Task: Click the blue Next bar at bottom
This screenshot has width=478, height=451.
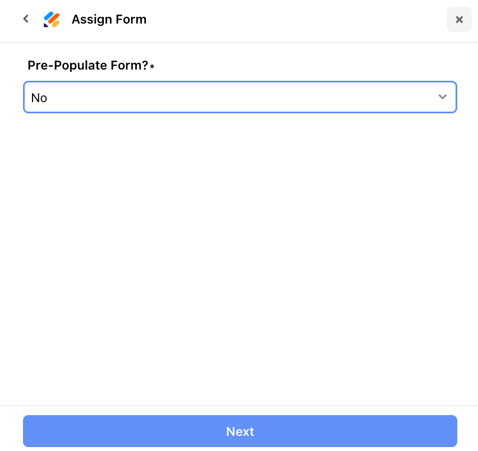Action: (240, 431)
